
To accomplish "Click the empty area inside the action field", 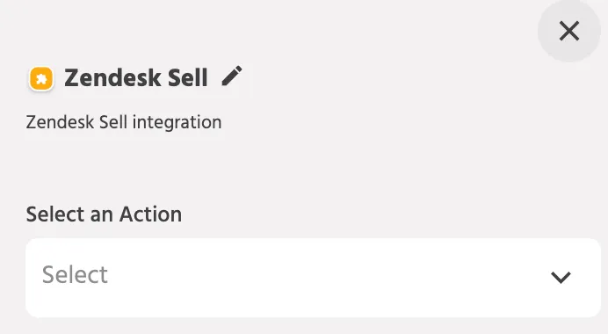I will click(313, 278).
